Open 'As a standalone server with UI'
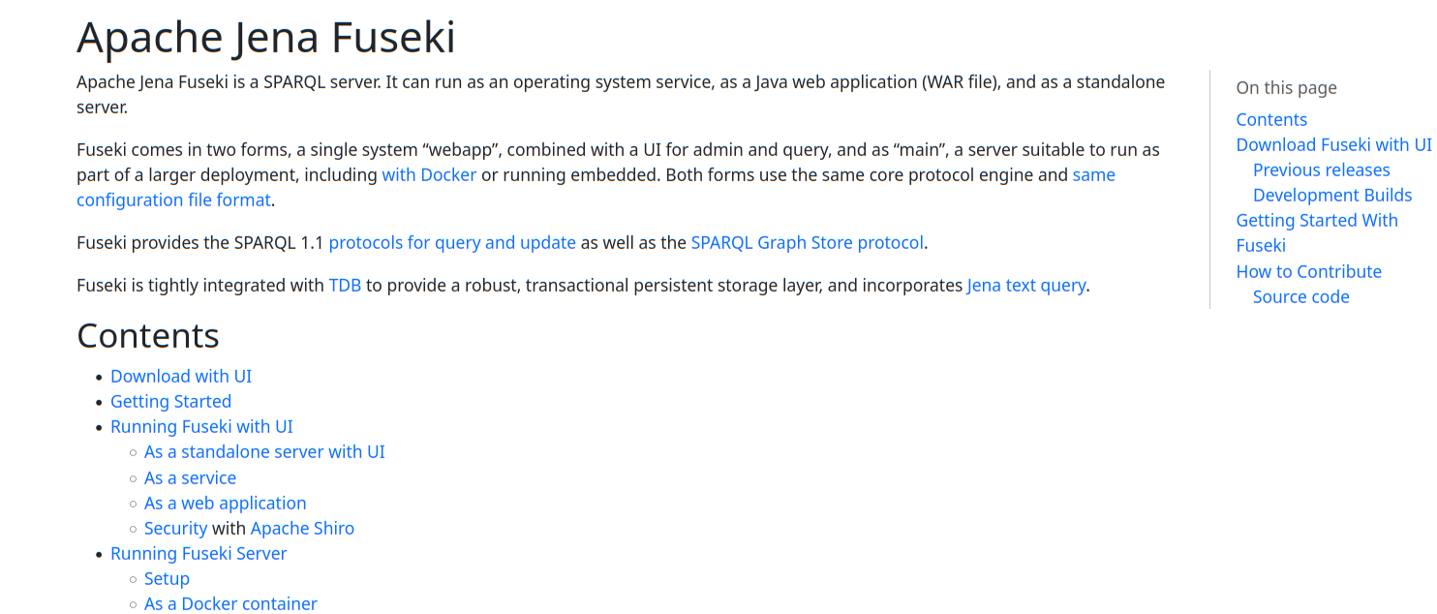 pos(264,452)
